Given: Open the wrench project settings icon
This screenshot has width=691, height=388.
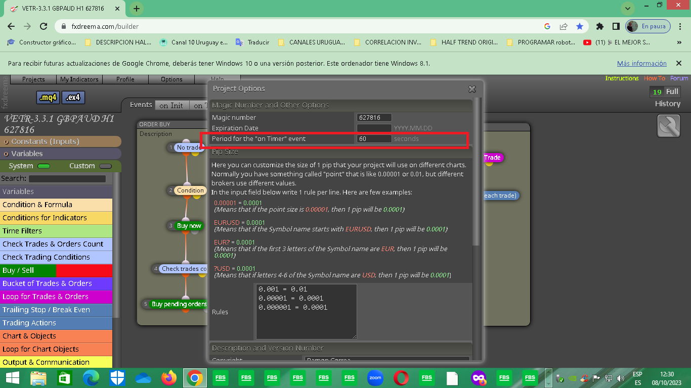Looking at the screenshot, I should 668,126.
